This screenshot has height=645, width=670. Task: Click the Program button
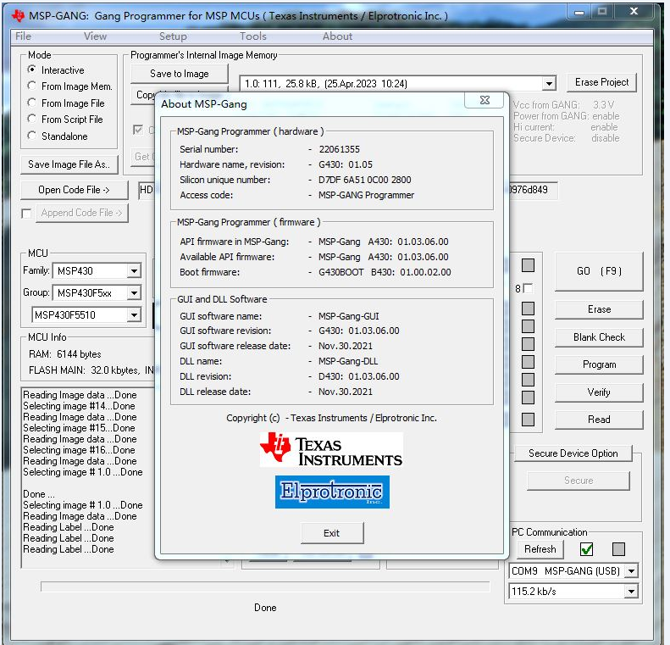point(599,364)
